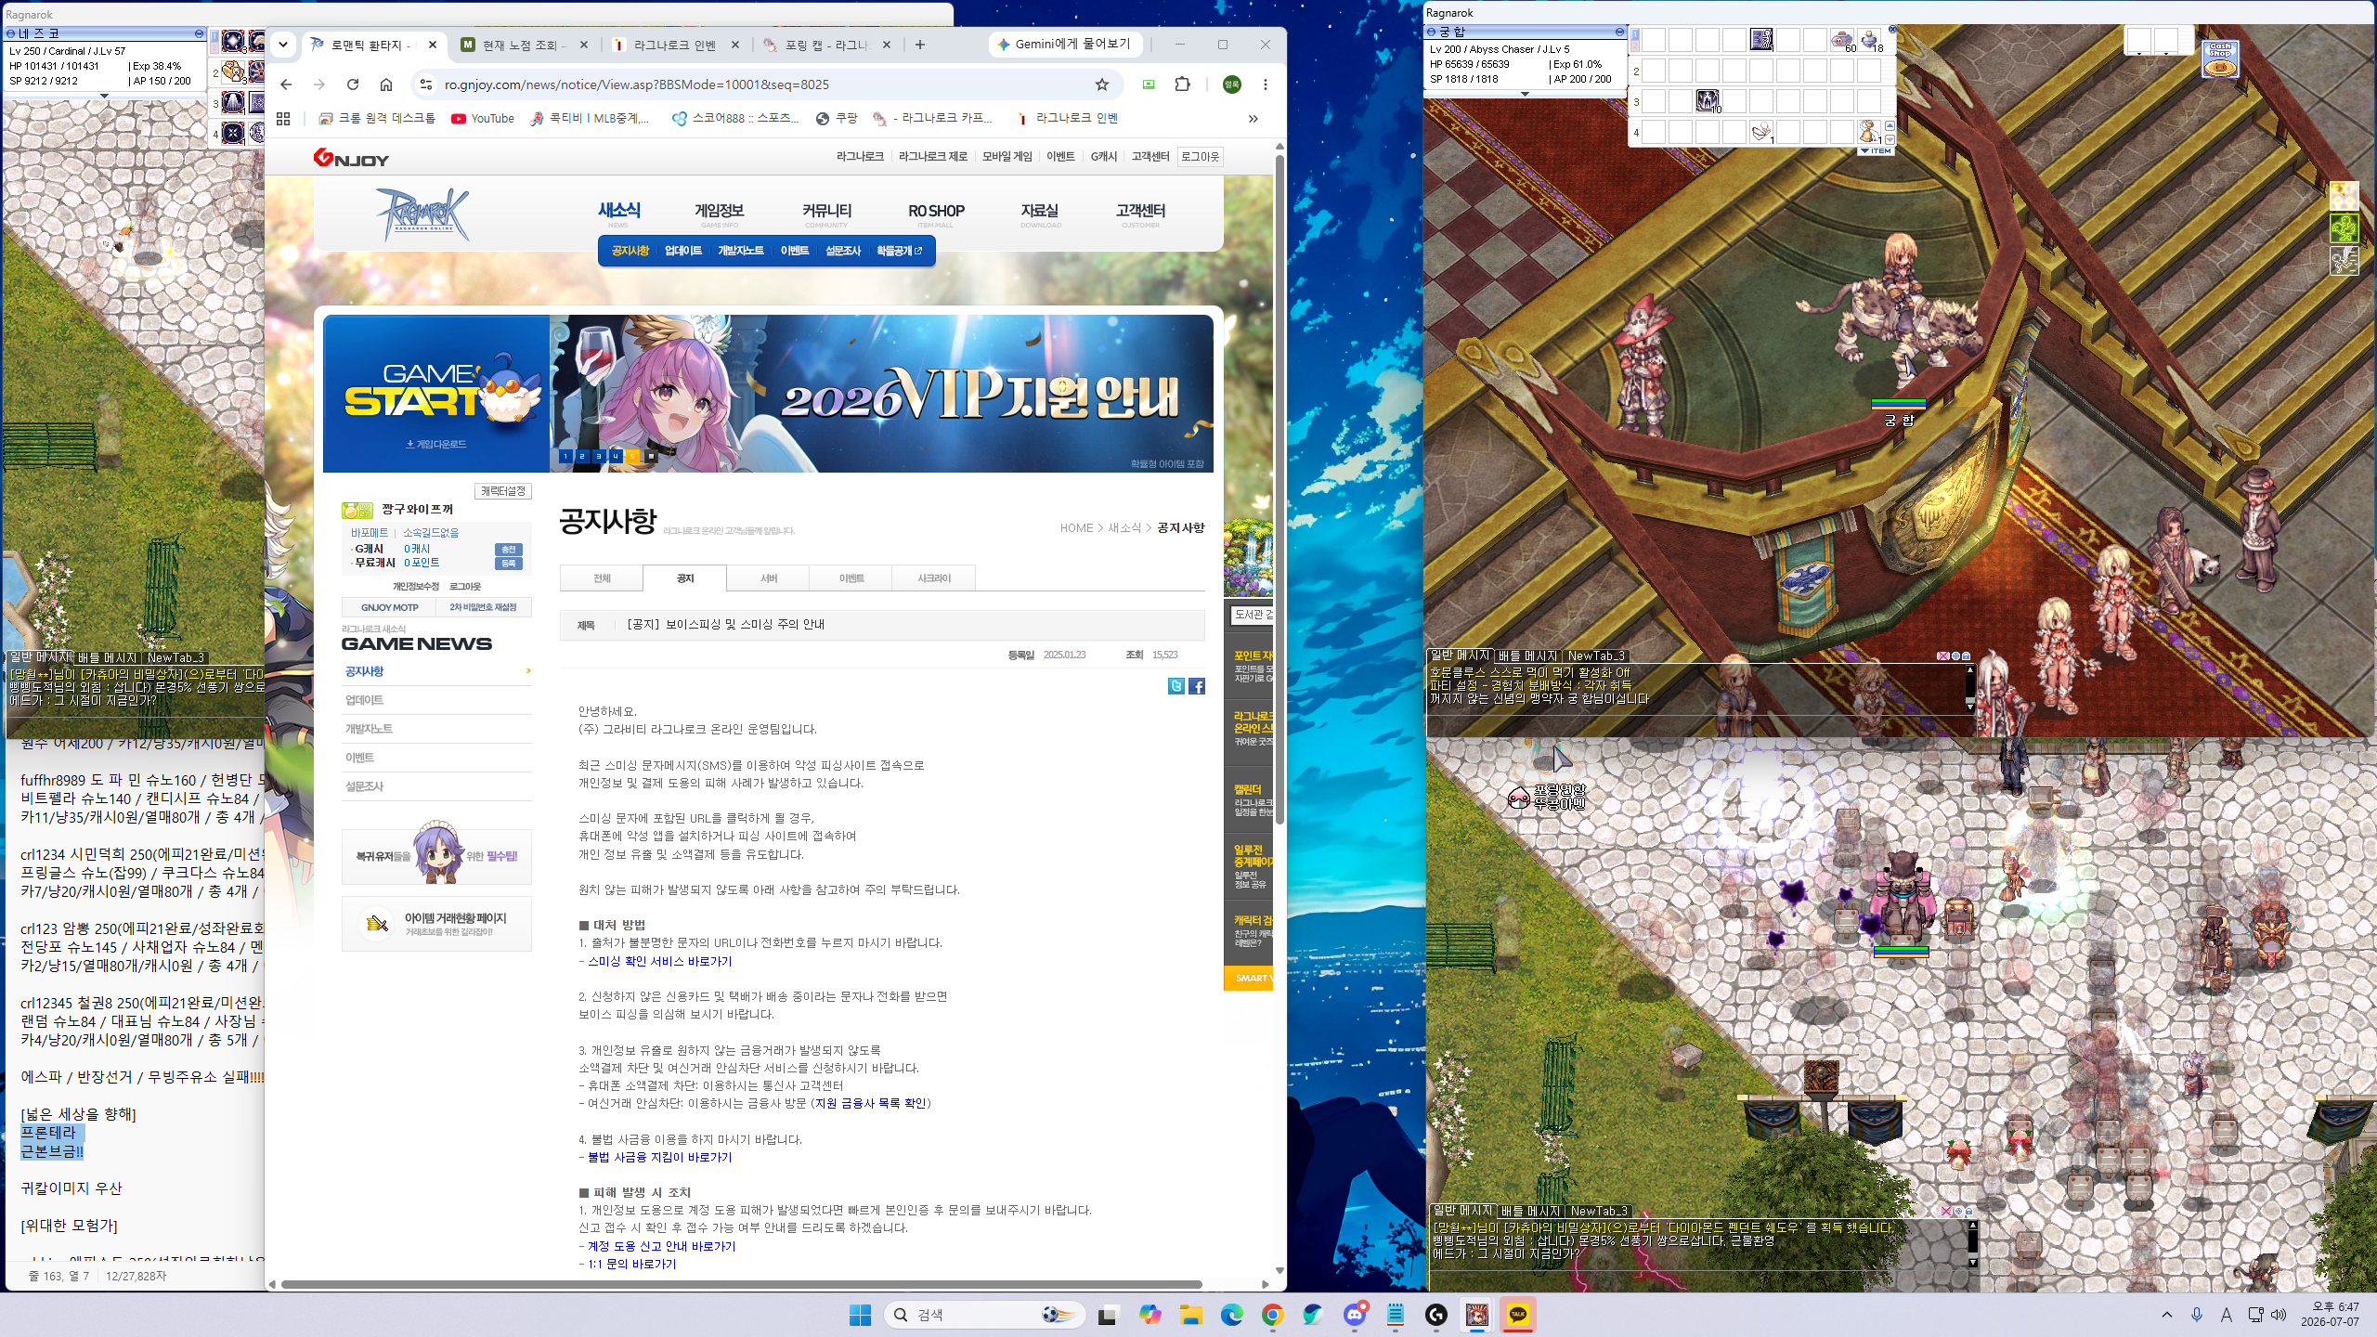Open Discord from the taskbar
Viewport: 2377px width, 1337px height.
coord(1355,1314)
